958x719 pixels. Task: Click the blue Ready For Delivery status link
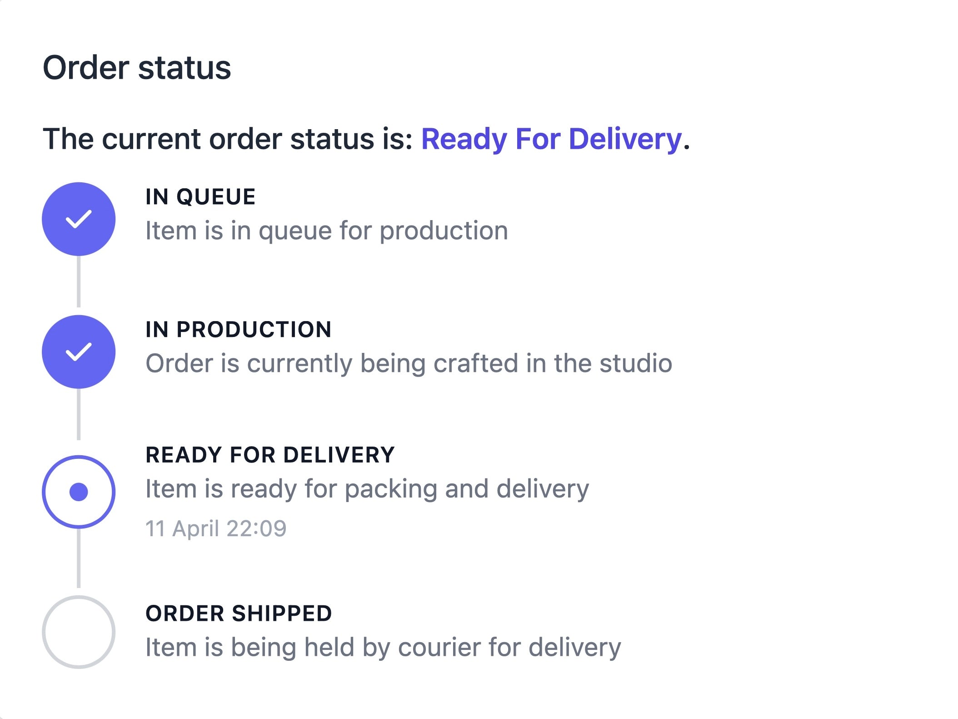click(551, 139)
